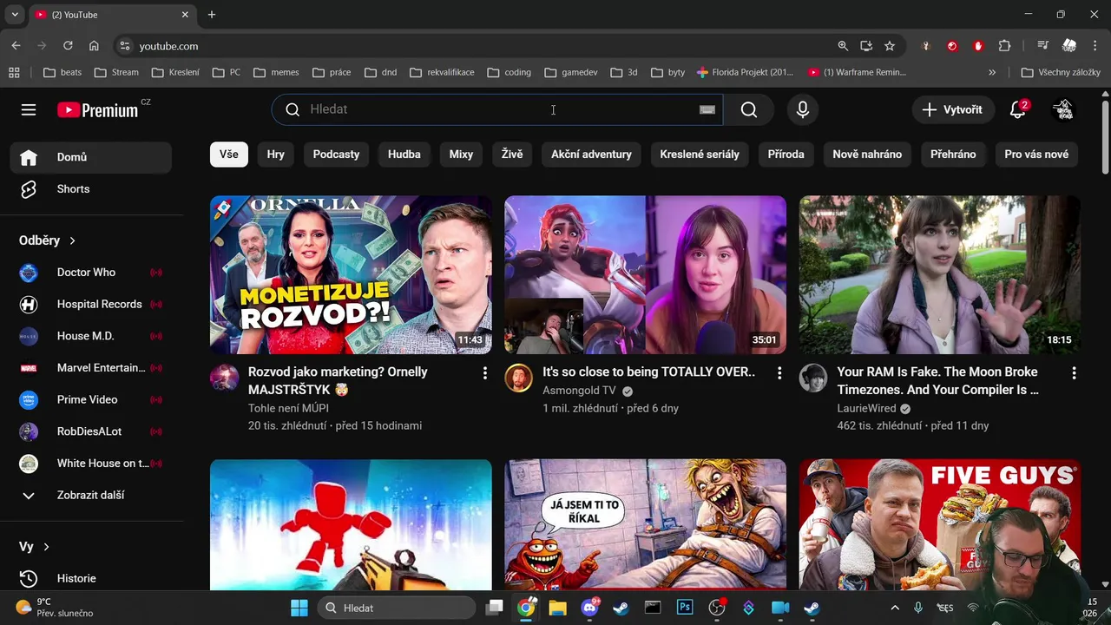Open options for LaurieWired RAM video
Viewport: 1111px width, 625px height.
(x=1074, y=373)
